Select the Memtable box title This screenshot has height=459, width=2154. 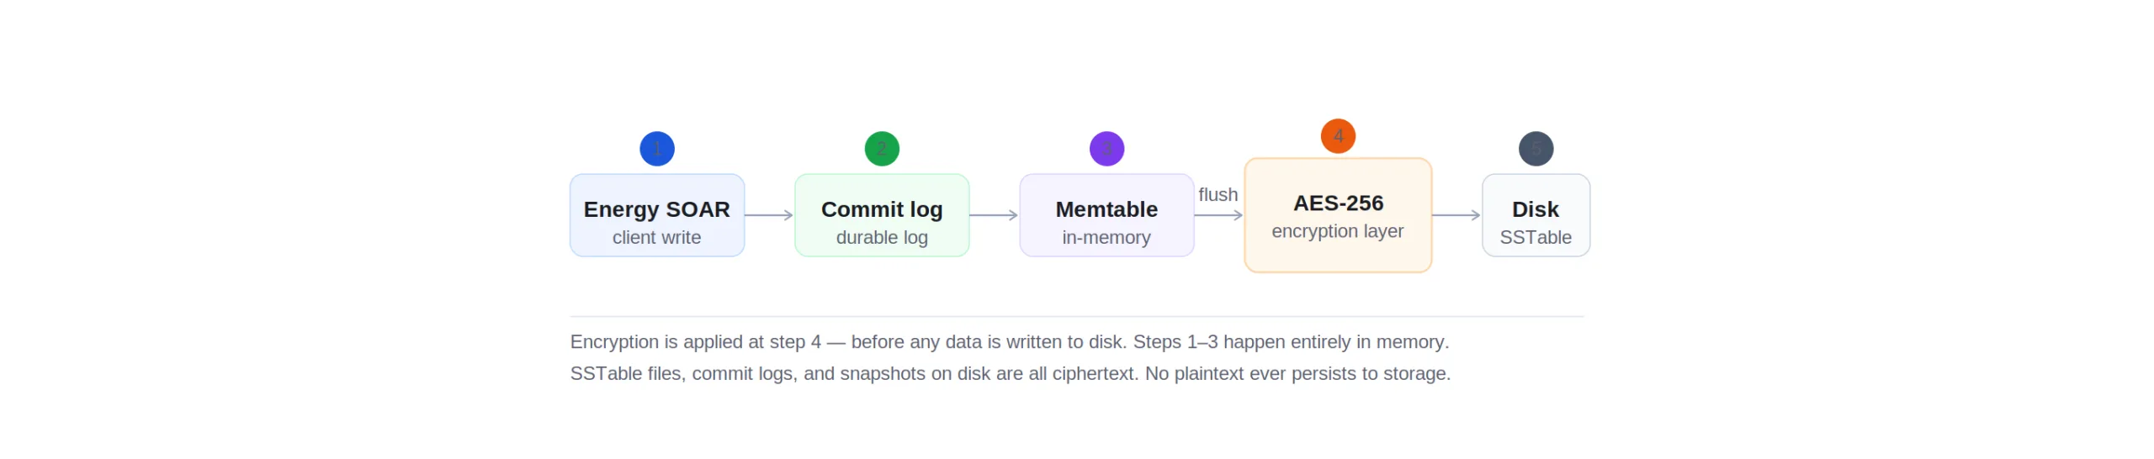(x=1106, y=209)
